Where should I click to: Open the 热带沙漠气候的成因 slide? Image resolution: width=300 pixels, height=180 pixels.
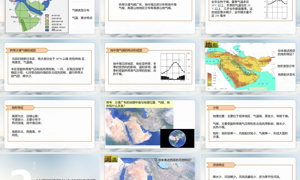(x=49, y=67)
